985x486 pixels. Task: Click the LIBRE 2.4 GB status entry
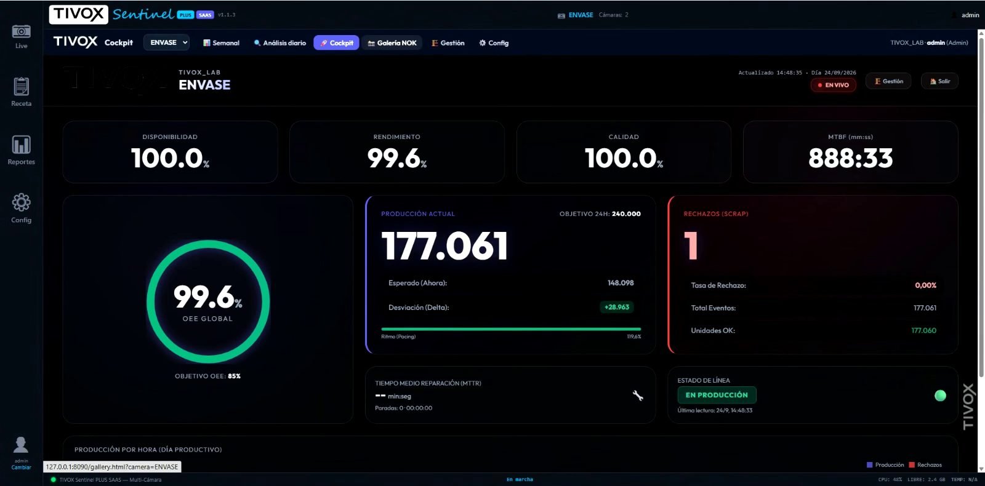926,480
